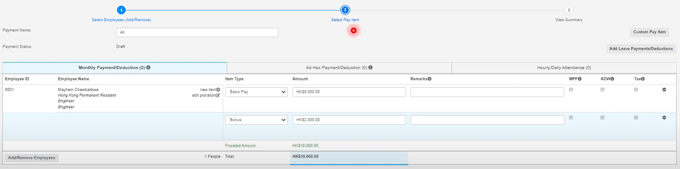Toggle Tax checkbox for Bonus
680x169 pixels.
point(636,118)
